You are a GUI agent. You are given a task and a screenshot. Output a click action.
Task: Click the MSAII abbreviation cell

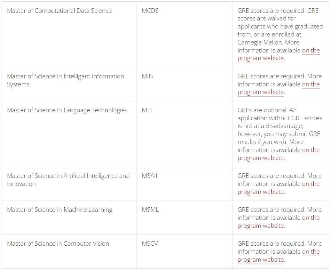[149, 176]
